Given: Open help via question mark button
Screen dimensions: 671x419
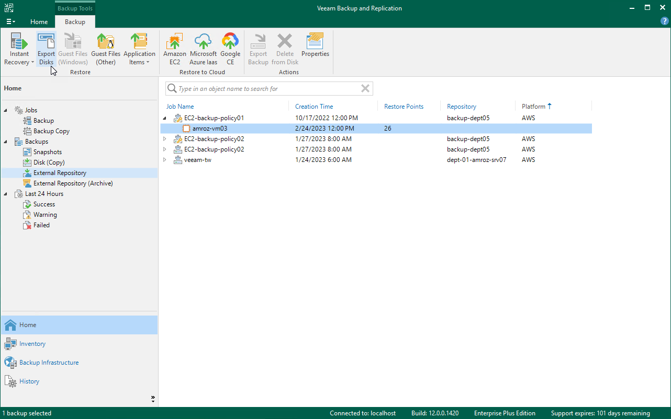Looking at the screenshot, I should tap(664, 20).
